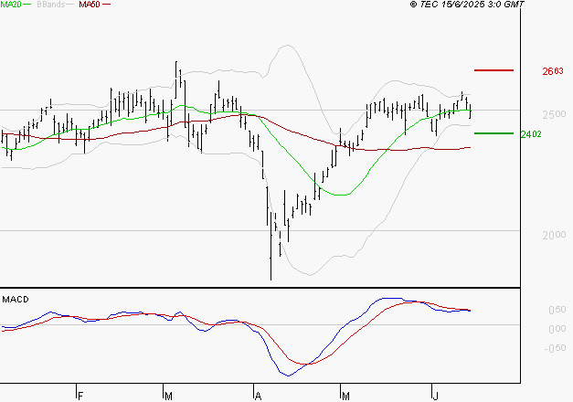This screenshot has height=402, width=573.
Task: Click the MACD trough below the zero line
Action: click(x=289, y=375)
